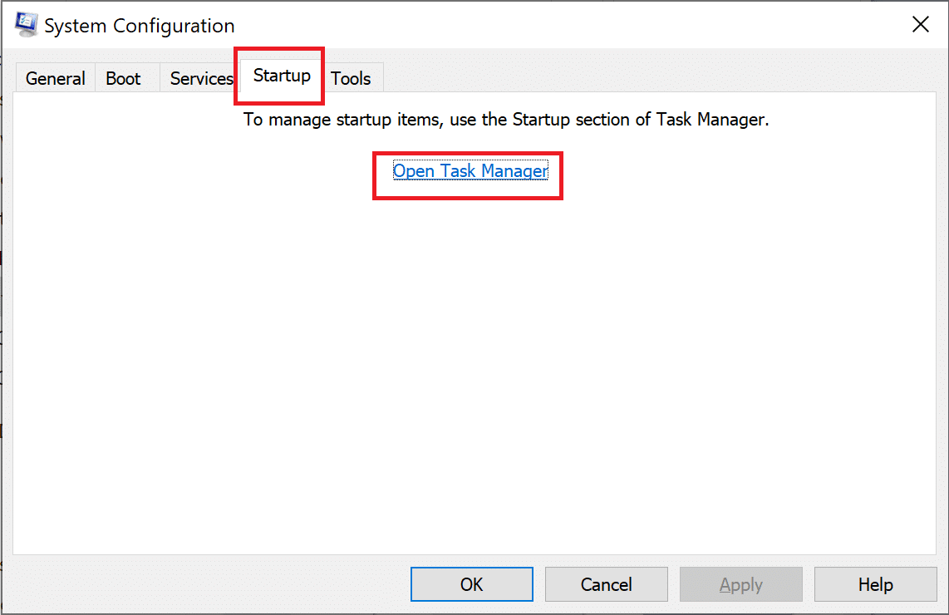Click the greyed-out Apply button
This screenshot has height=615, width=949.
click(741, 584)
